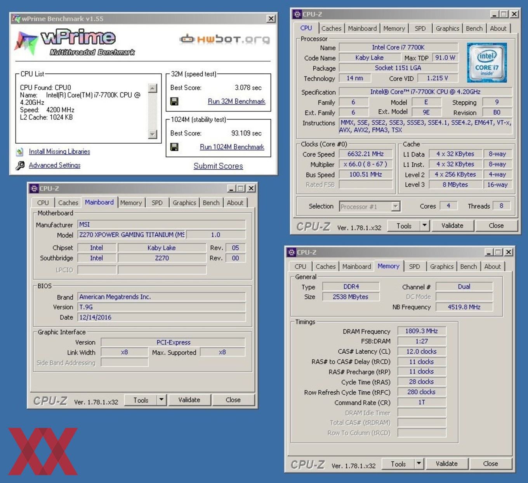This screenshot has height=483, width=528.
Task: Close the wPrime Benchmark window
Action: pos(271,19)
